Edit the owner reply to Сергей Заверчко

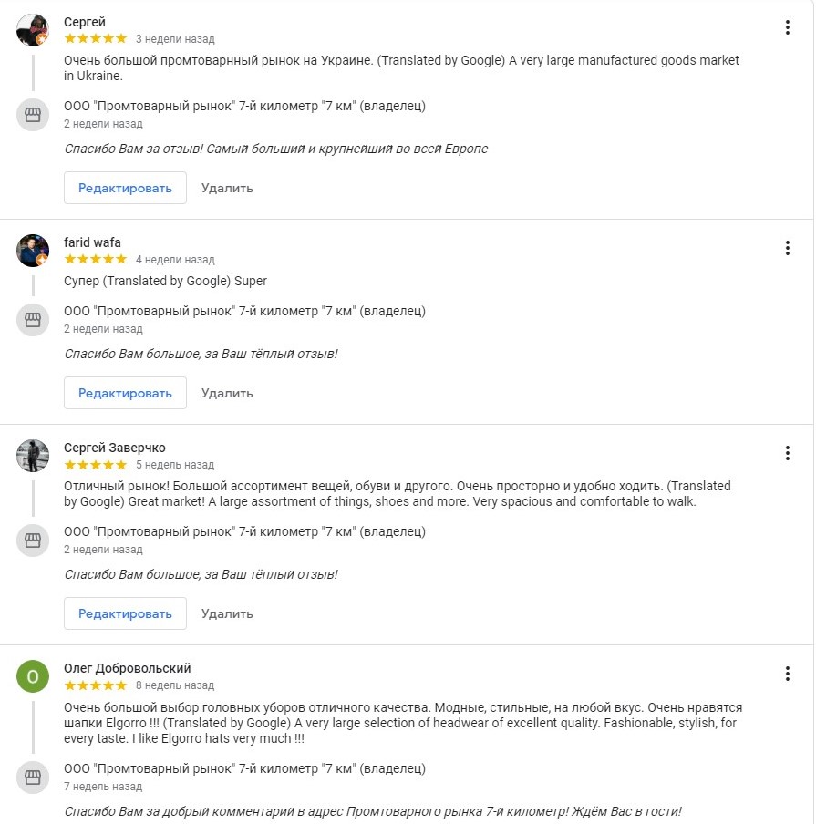(125, 613)
